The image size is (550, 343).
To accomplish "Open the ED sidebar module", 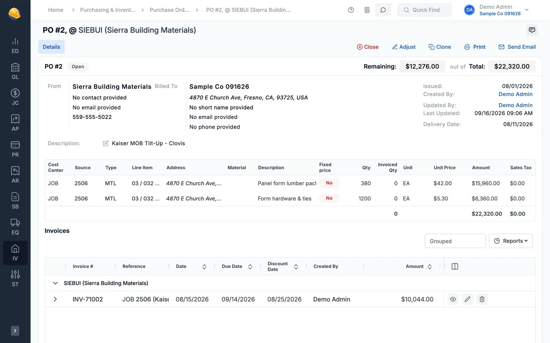I will click(15, 46).
